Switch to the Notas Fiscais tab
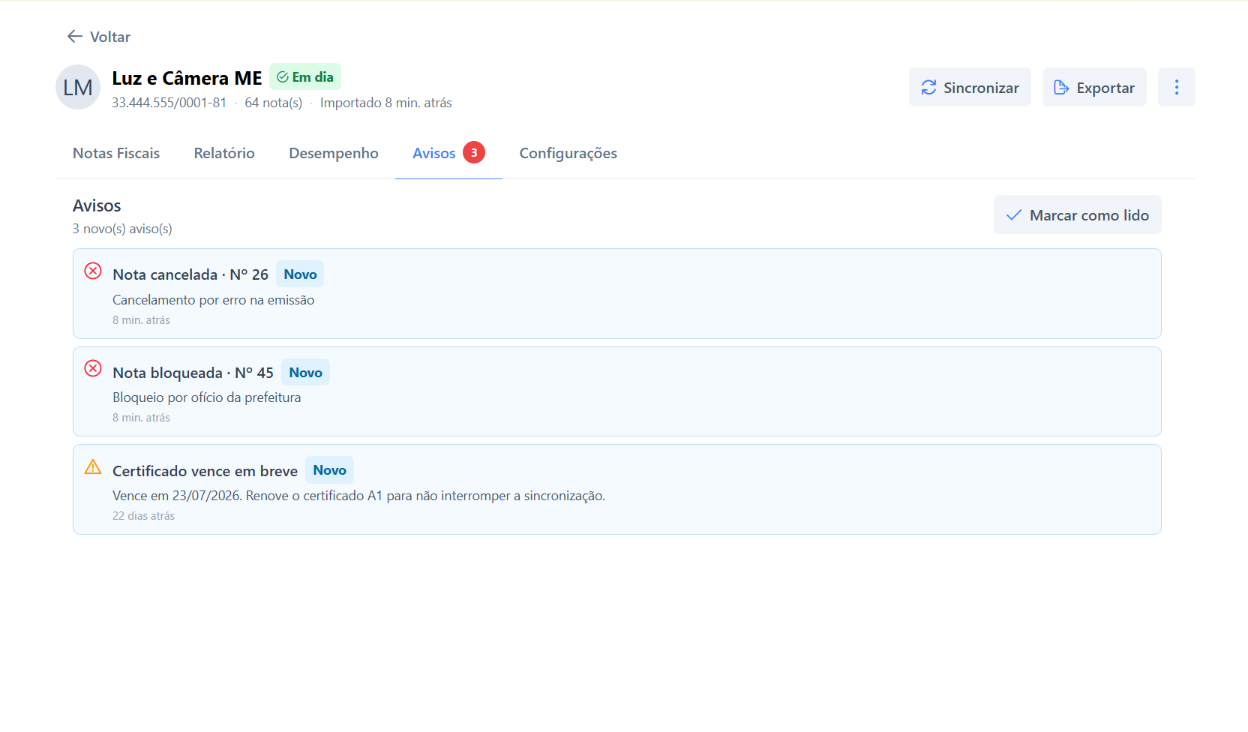This screenshot has height=732, width=1248. tap(116, 153)
